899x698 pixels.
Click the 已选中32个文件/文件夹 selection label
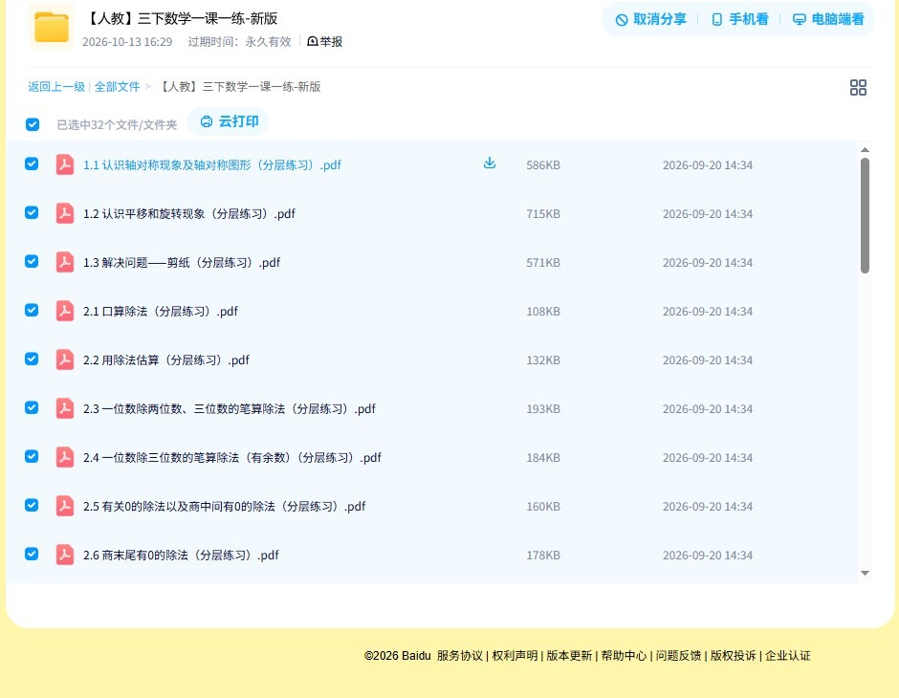(x=117, y=125)
